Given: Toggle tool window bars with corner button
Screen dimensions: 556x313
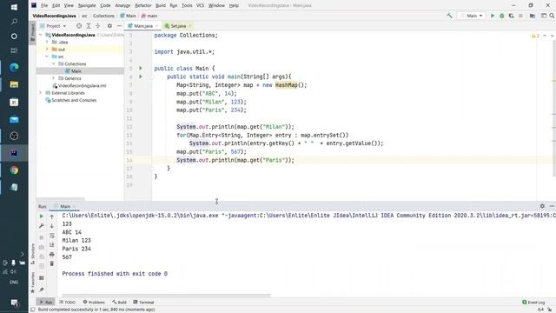Looking at the screenshot, I should [33, 310].
